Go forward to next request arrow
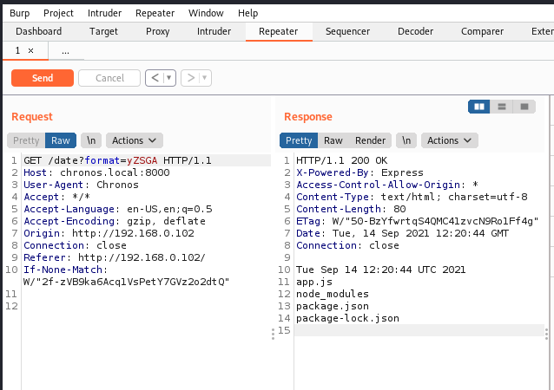 (191, 78)
